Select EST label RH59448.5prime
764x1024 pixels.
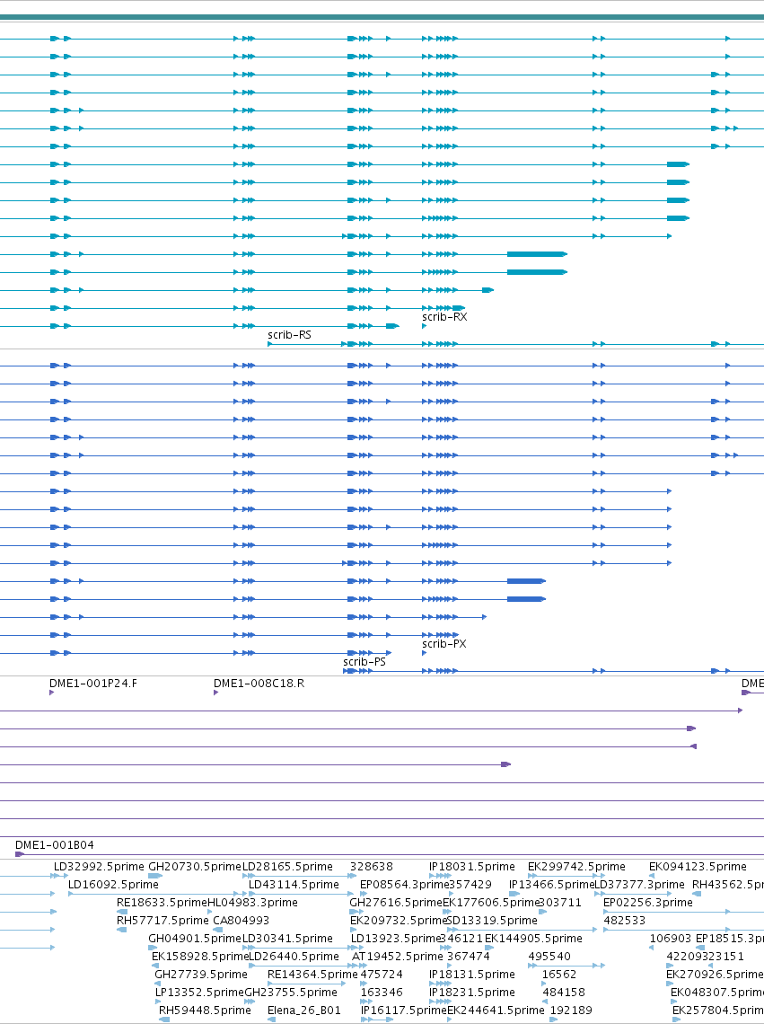[205, 1011]
